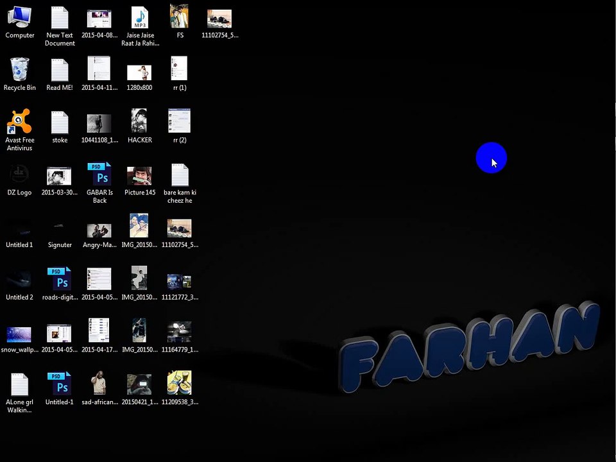
Task: Select the 2015-04-17... screenshot file
Action: (x=99, y=336)
